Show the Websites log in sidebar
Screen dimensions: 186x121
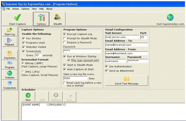[x=10, y=75]
